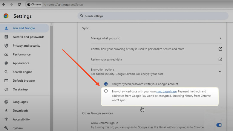Viewport: 233px width, 131px height.
Task: Click the Appearance palette icon in sidebar
Action: [x=6, y=63]
